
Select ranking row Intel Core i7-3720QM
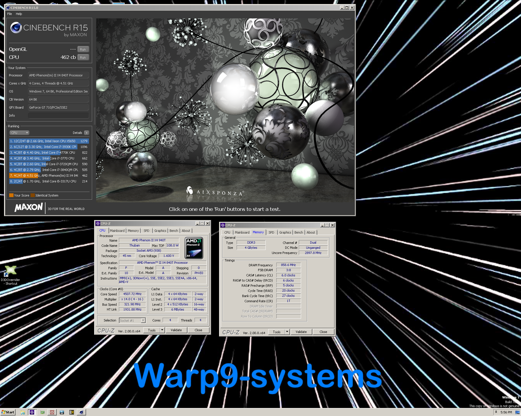49,164
